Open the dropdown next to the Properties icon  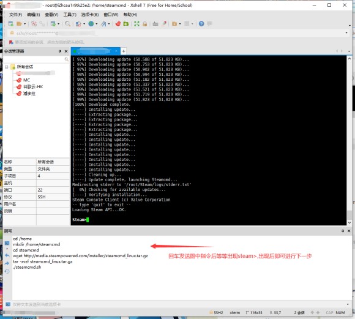click(58, 24)
